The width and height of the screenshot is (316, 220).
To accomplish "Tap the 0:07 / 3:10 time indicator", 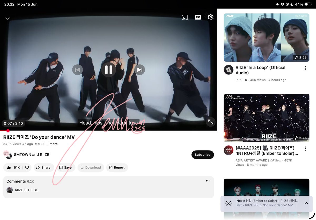I will click(x=13, y=123).
